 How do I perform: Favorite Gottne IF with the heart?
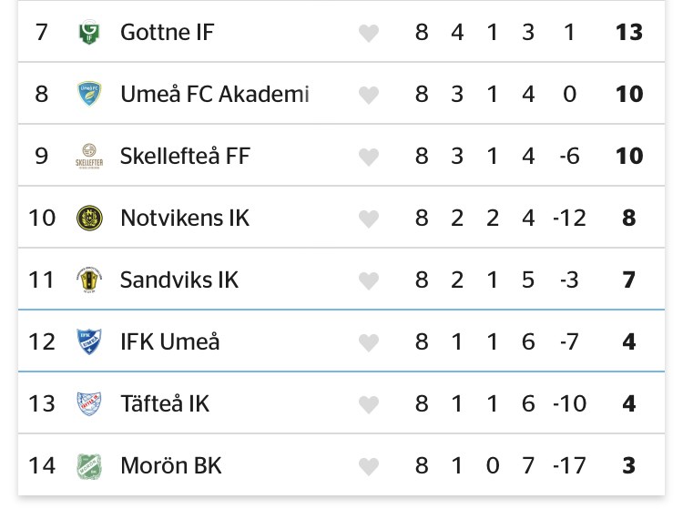click(x=368, y=34)
